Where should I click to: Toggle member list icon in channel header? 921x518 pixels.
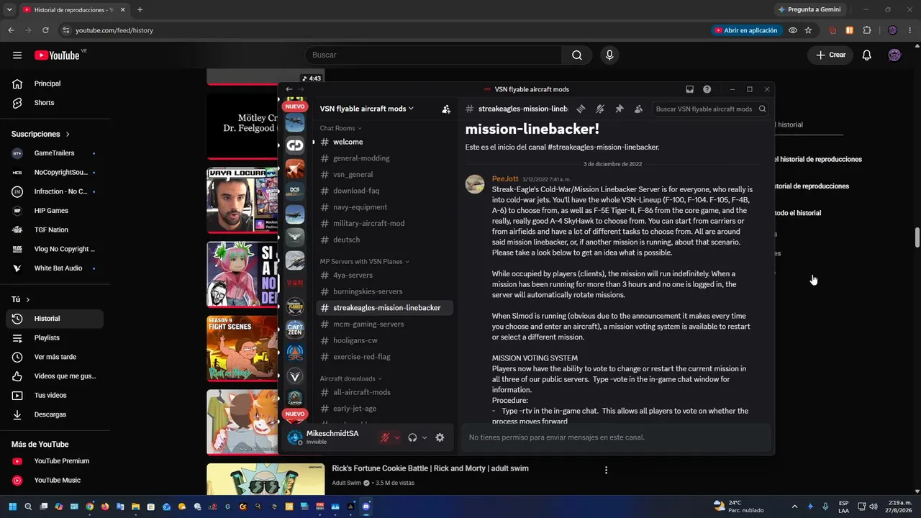click(x=638, y=109)
